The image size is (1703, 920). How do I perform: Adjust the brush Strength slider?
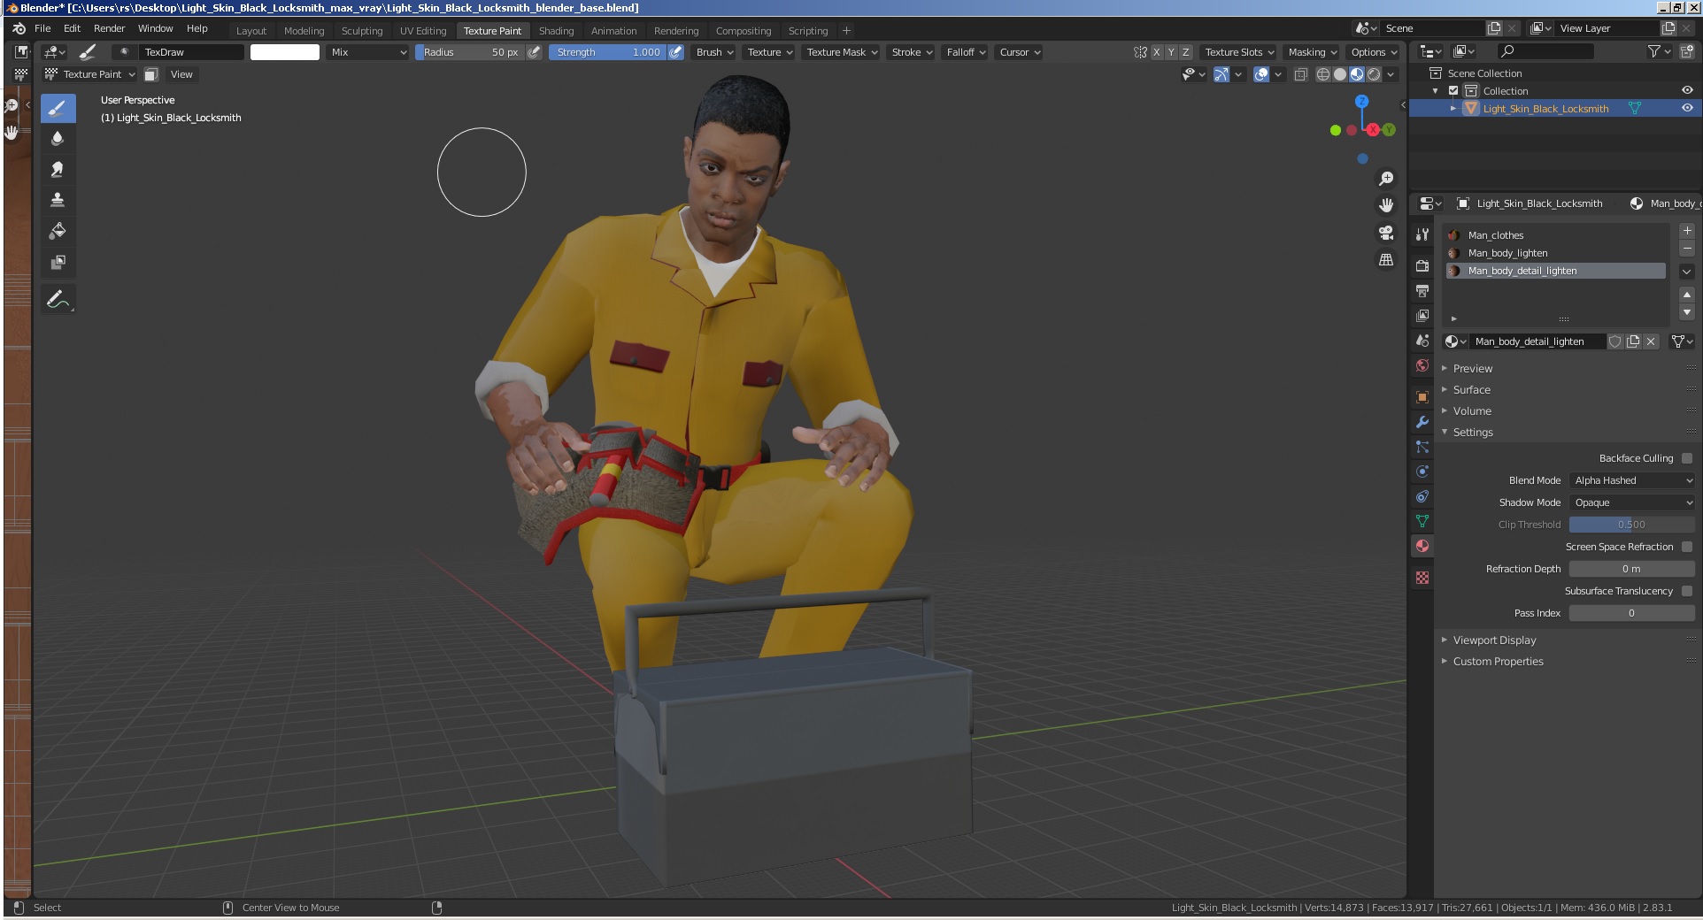tap(607, 52)
